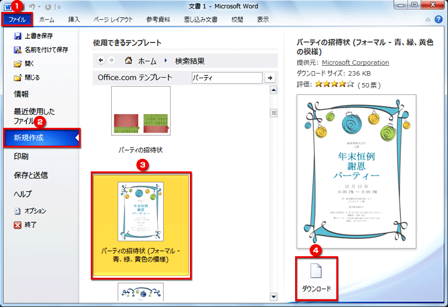Open the 情報 section
448x307 pixels.
pyautogui.click(x=22, y=94)
